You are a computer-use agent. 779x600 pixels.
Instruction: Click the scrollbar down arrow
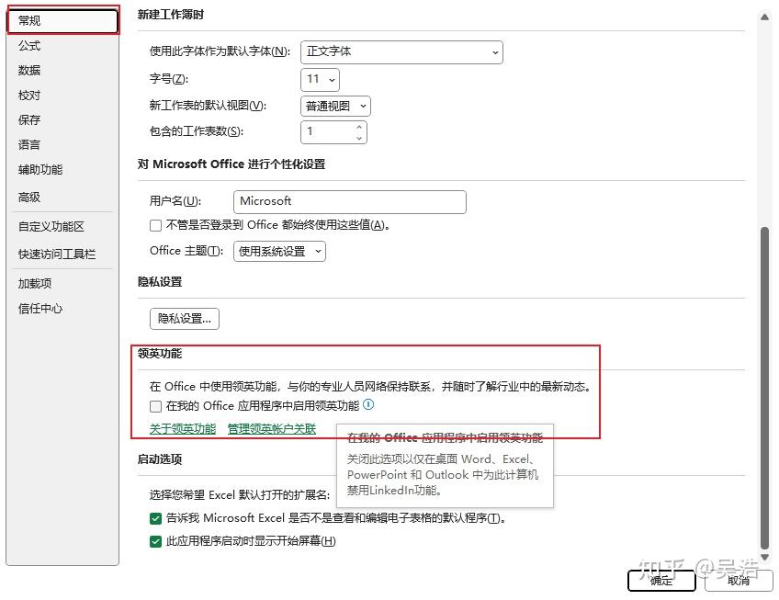click(x=764, y=557)
